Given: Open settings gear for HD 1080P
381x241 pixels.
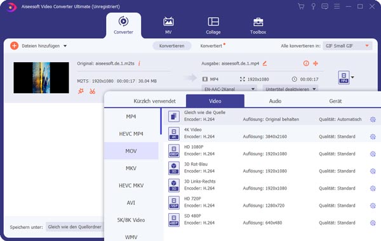Looking at the screenshot, I should (373, 154).
